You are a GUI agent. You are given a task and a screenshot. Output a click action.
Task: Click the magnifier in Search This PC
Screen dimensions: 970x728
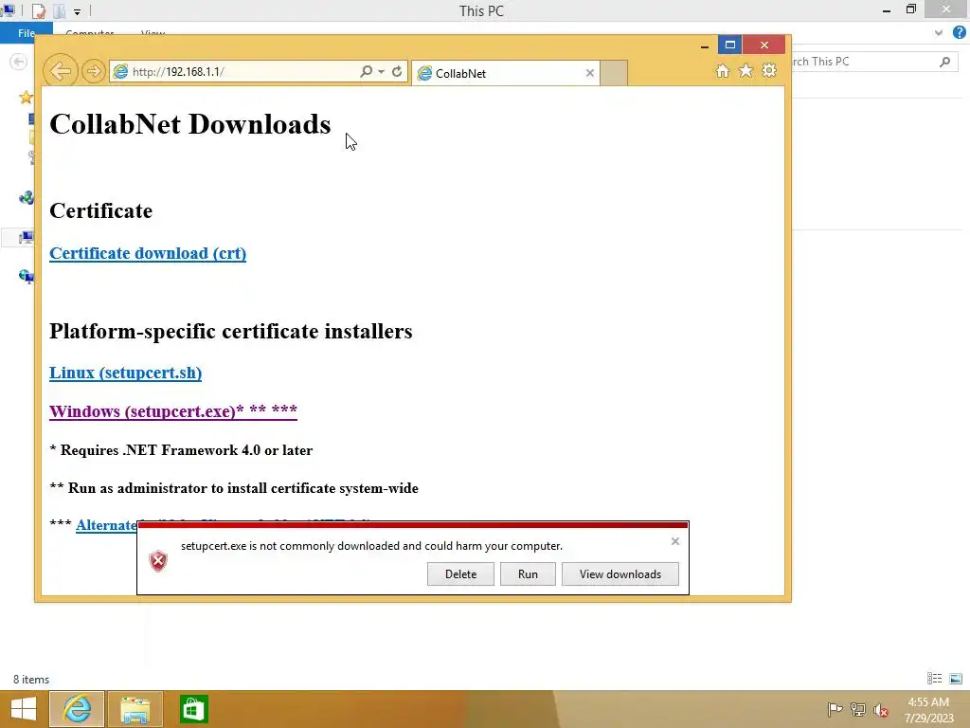(944, 62)
